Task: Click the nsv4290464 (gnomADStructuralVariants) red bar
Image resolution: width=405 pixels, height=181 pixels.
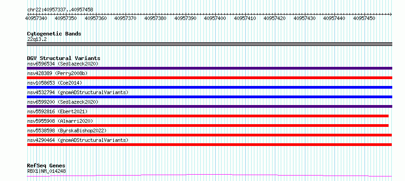Action: pyautogui.click(x=209, y=145)
